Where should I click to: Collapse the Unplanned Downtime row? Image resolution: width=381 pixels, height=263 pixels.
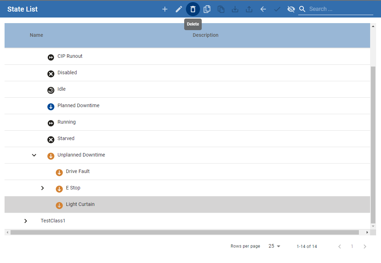pyautogui.click(x=34, y=155)
